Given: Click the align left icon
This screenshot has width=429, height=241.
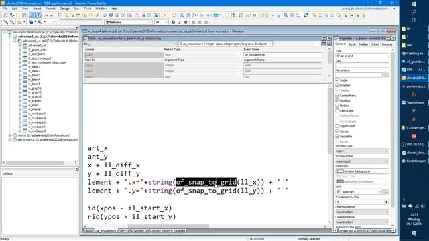Looking at the screenshot, I should (x=194, y=22).
